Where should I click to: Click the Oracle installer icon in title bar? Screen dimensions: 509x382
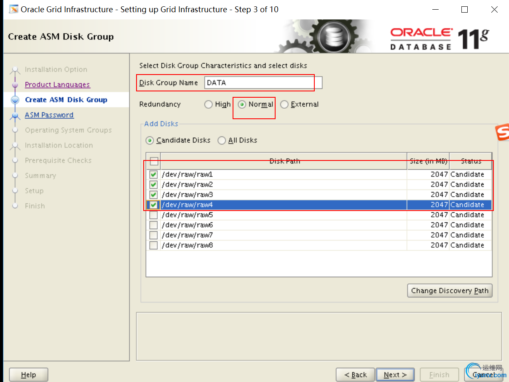(x=13, y=9)
